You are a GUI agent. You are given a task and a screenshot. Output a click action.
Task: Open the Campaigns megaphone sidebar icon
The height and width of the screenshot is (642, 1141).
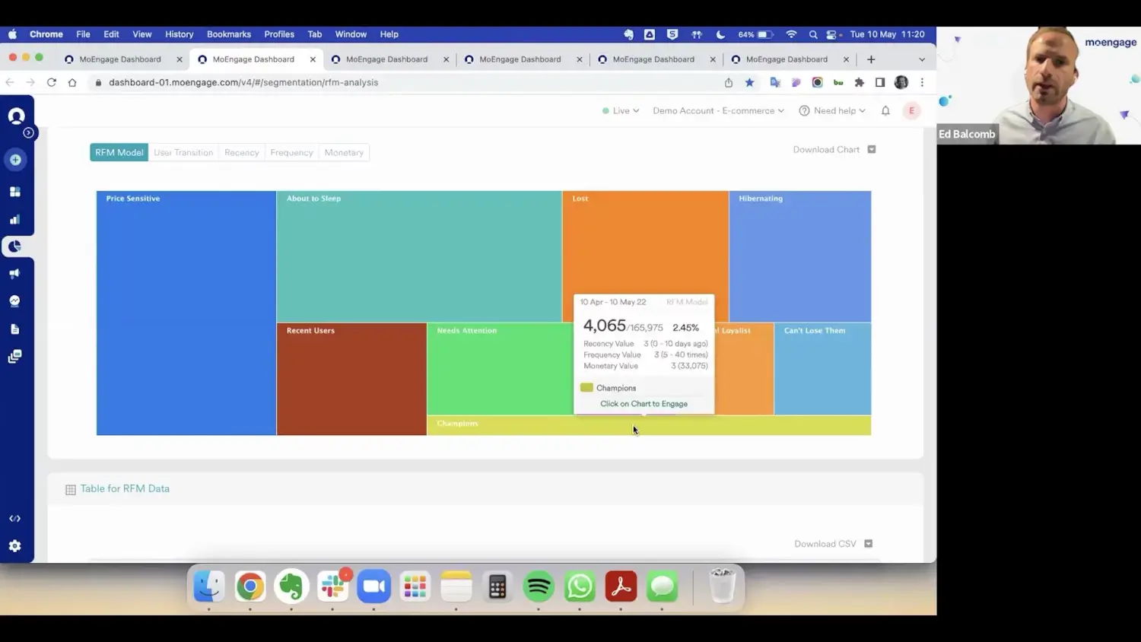coord(14,274)
